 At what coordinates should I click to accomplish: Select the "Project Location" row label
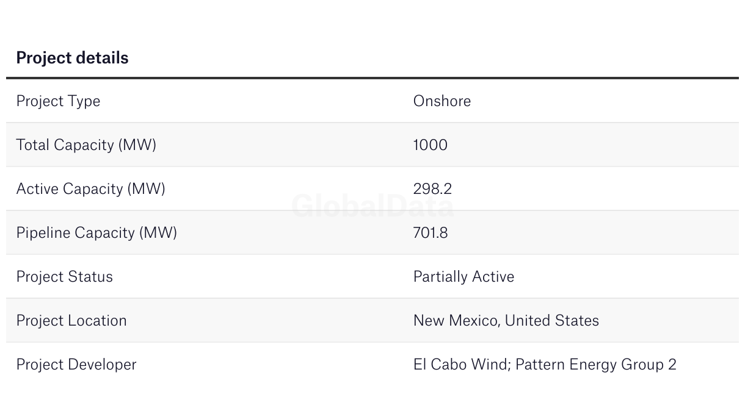71,320
